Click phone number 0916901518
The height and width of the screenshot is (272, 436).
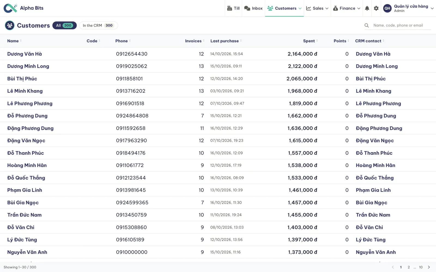tap(130, 103)
